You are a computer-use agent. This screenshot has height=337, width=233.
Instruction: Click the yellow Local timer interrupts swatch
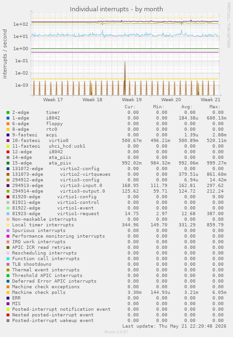(8, 225)
